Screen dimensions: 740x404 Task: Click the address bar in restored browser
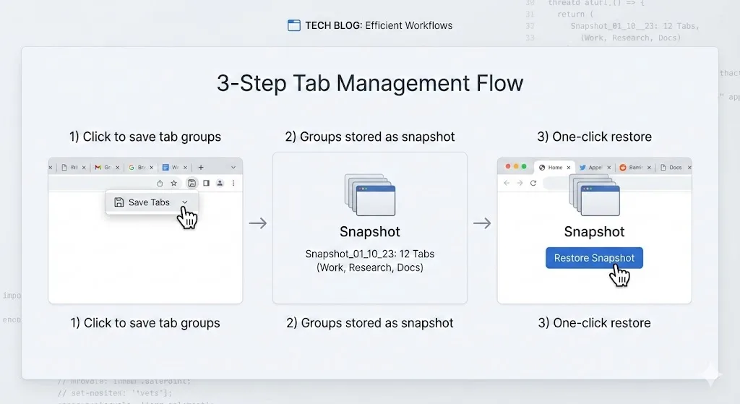point(616,183)
